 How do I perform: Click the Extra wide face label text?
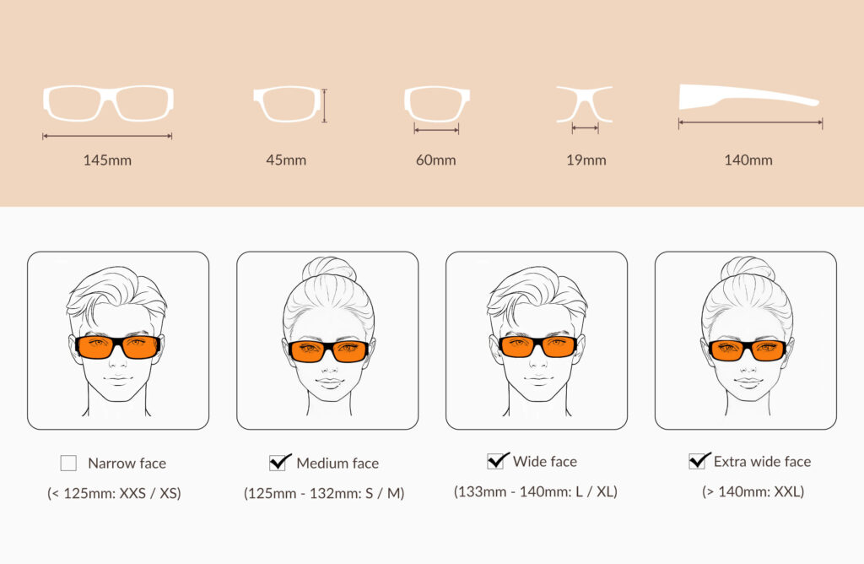pyautogui.click(x=763, y=462)
